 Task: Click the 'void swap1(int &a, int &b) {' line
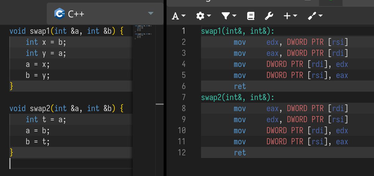click(x=66, y=31)
